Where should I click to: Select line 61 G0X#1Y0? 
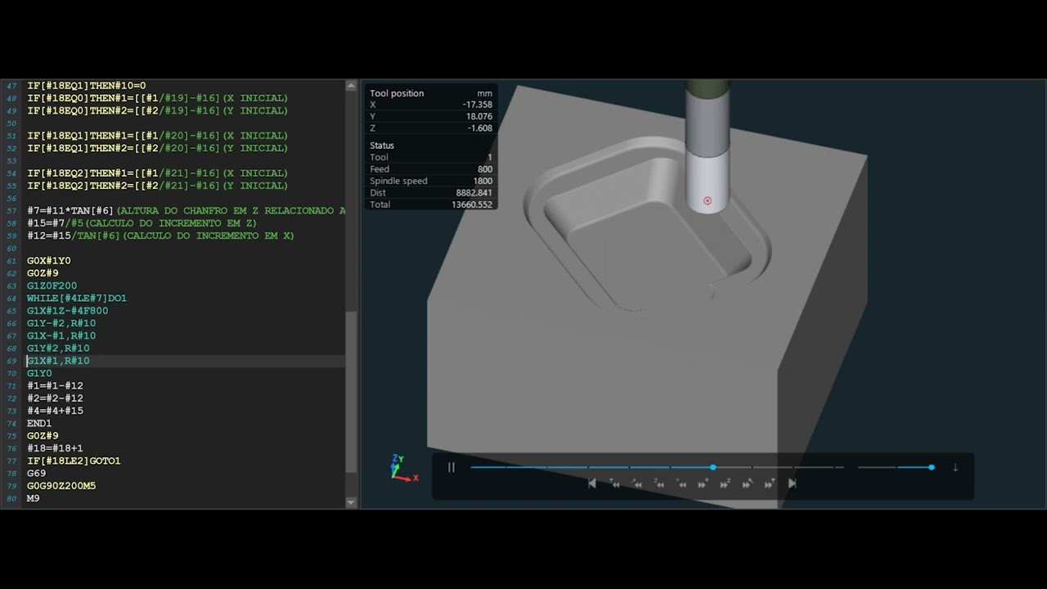pyautogui.click(x=48, y=261)
